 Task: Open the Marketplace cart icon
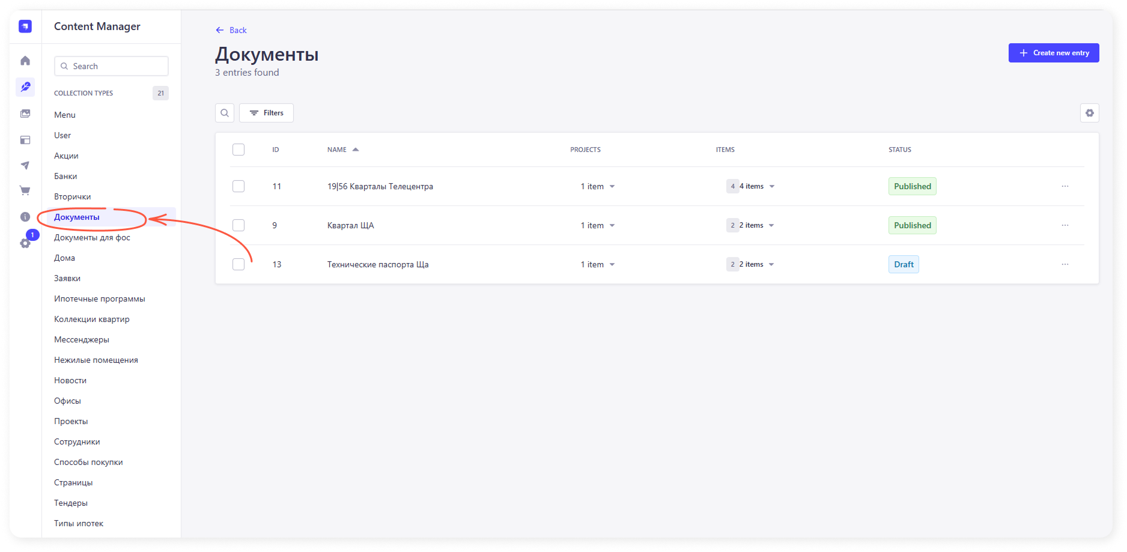click(x=25, y=191)
